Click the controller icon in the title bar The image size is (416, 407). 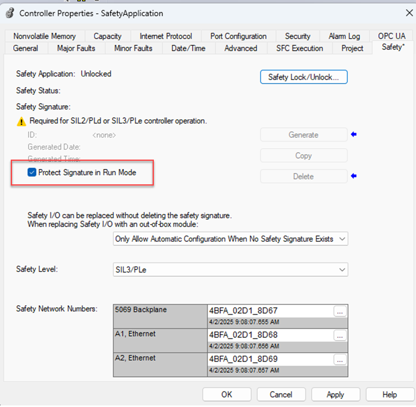click(x=10, y=13)
